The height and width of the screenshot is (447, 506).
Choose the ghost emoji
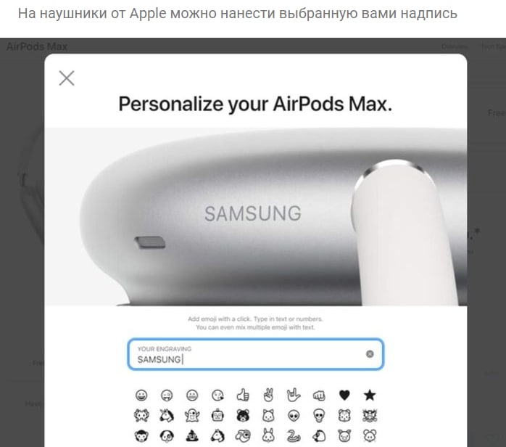(x=192, y=416)
